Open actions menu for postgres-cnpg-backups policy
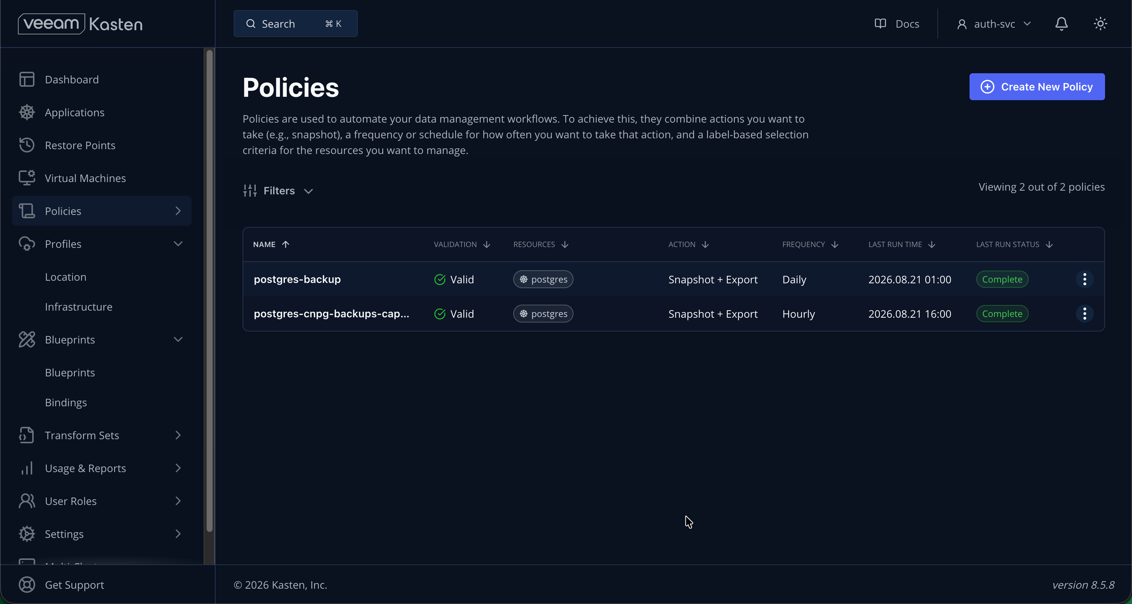The width and height of the screenshot is (1132, 604). [1084, 314]
